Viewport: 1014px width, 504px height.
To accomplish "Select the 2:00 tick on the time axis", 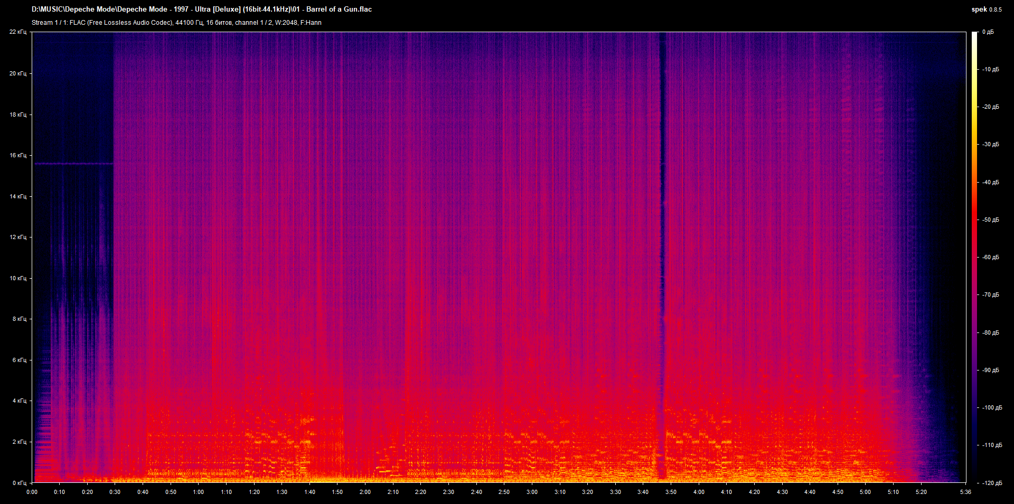I will click(365, 492).
